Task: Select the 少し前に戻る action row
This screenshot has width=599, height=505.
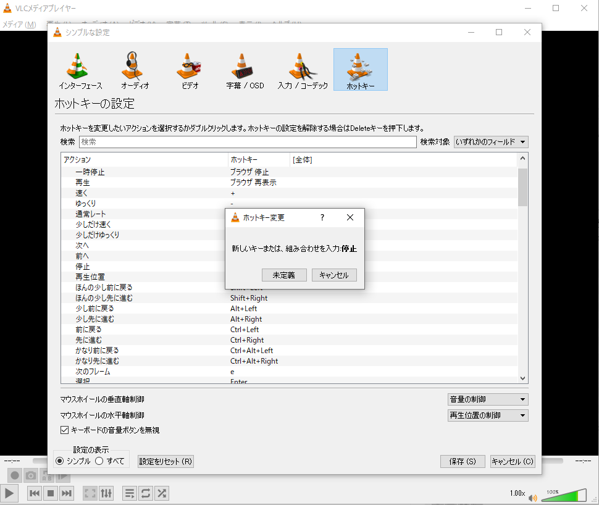Action: click(289, 308)
